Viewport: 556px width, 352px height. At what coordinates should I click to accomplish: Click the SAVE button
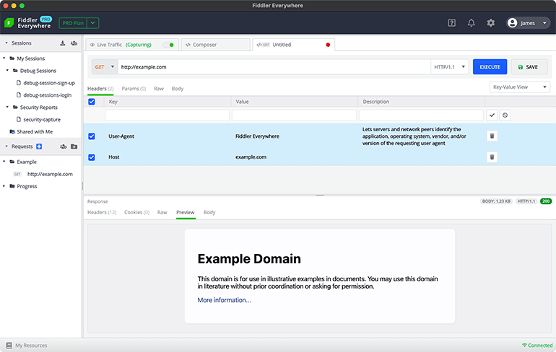[529, 67]
